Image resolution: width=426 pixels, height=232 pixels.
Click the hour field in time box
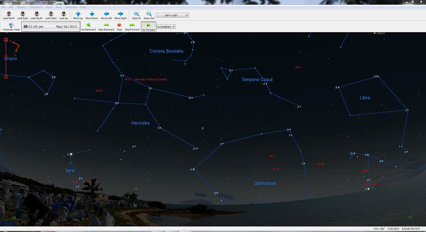point(26,27)
